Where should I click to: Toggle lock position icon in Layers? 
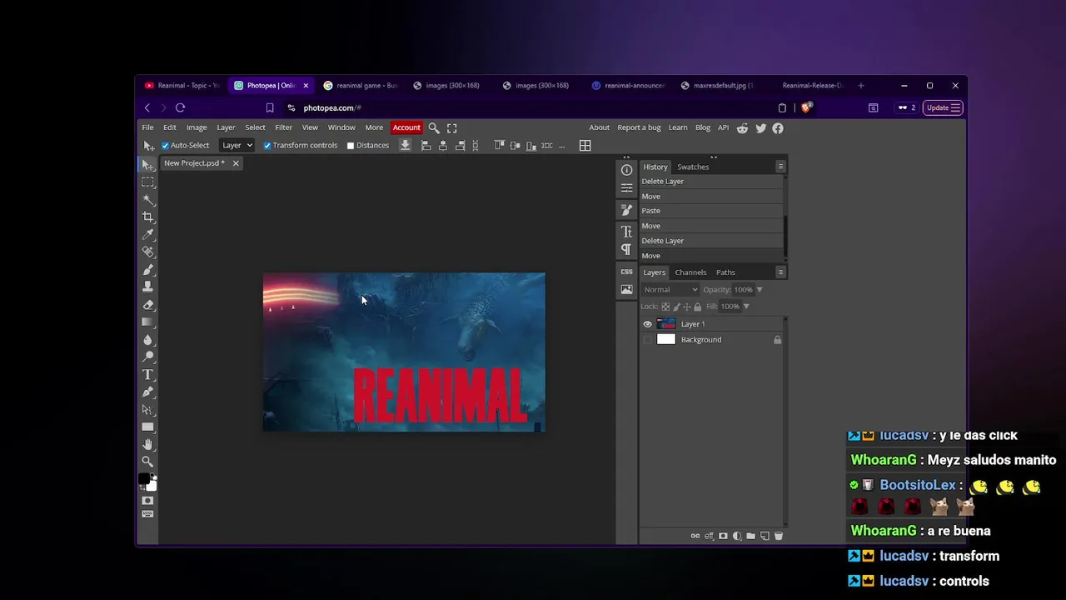click(x=687, y=306)
